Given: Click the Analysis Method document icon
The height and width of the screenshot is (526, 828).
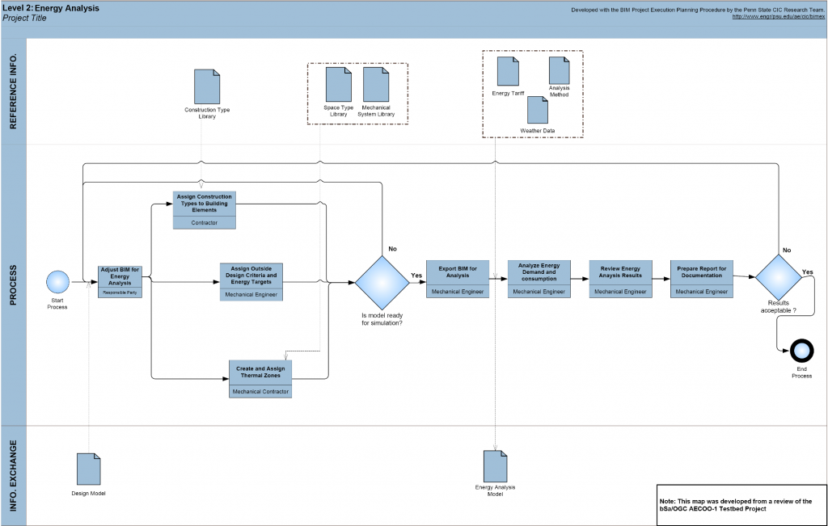Looking at the screenshot, I should coord(559,70).
